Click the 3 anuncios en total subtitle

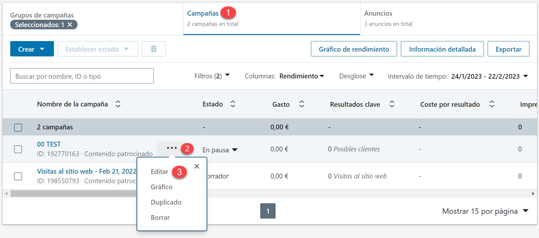coord(388,24)
